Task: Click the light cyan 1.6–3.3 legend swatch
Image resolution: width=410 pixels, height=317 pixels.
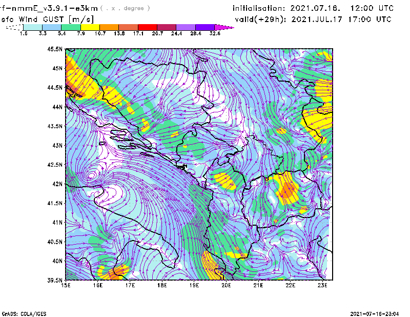Action: pyautogui.click(x=33, y=27)
